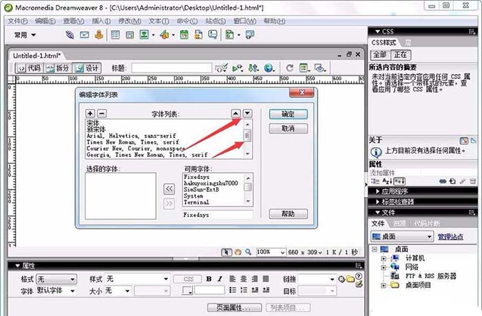Select the Hand tool in status bar

[238, 252]
